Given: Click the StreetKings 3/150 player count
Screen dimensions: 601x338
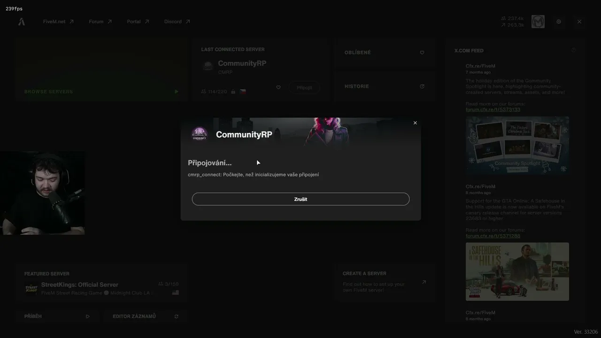Looking at the screenshot, I should pos(169,284).
